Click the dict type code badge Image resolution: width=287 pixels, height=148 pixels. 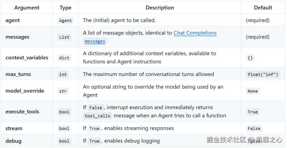click(64, 58)
